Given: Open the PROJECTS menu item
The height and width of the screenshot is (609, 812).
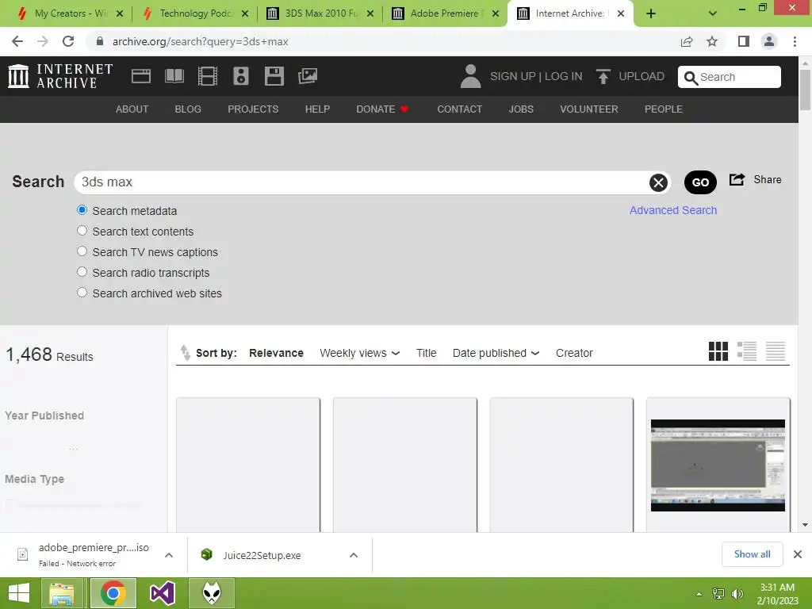Looking at the screenshot, I should tap(253, 109).
